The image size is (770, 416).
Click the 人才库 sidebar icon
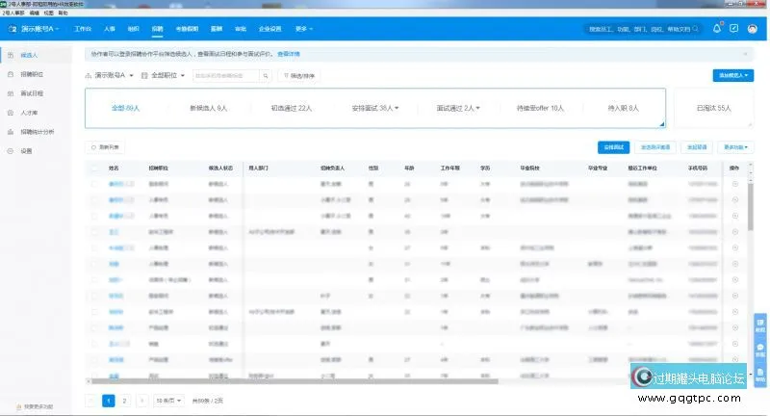coord(11,113)
